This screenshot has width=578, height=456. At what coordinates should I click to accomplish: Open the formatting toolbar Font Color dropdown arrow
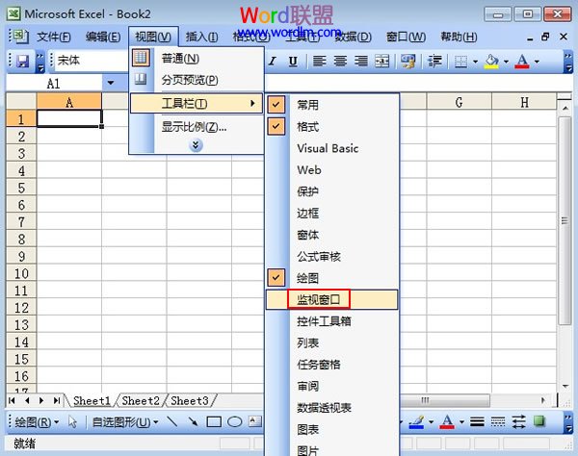coord(537,62)
